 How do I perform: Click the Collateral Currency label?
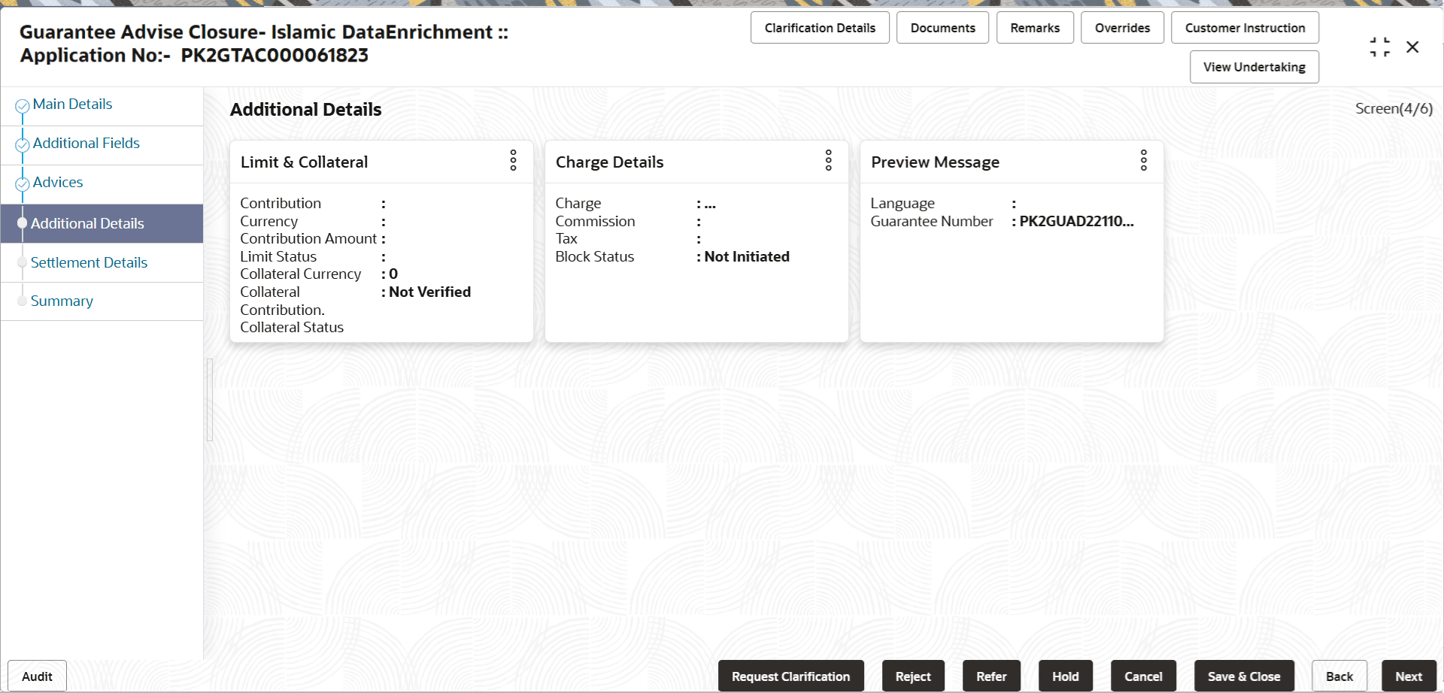[x=301, y=274]
